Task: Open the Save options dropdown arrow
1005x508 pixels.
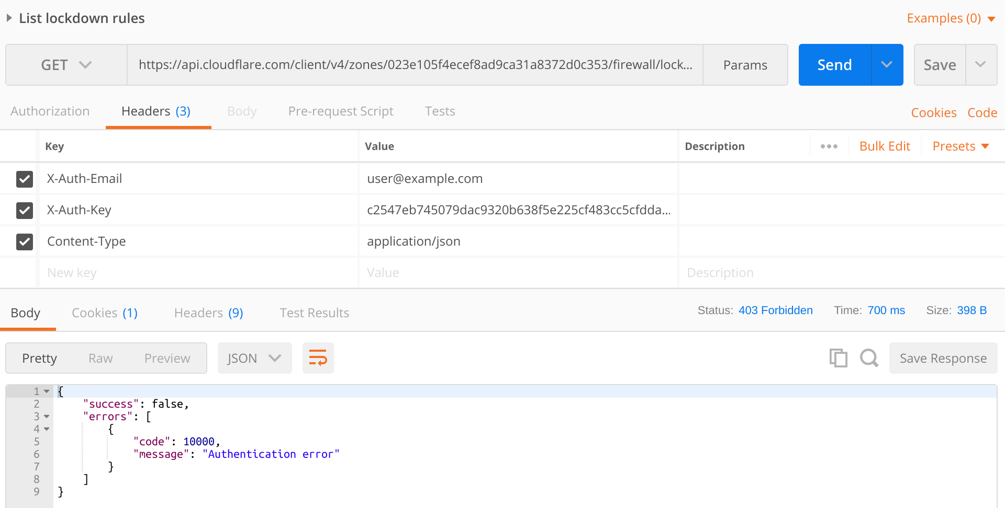Action: point(980,65)
